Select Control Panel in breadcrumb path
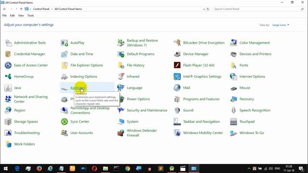Image resolution: width=308 pixels, height=173 pixels. click(x=41, y=9)
